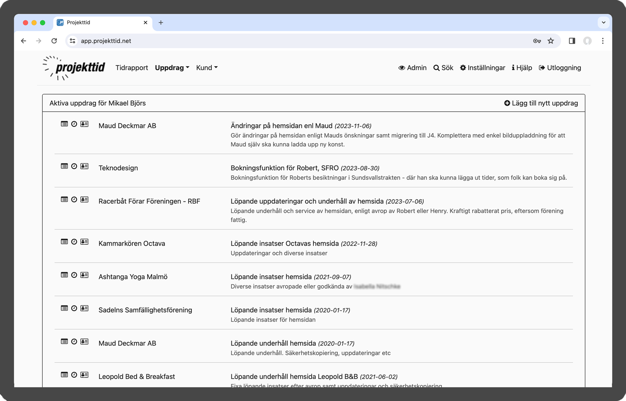Image resolution: width=626 pixels, height=401 pixels.
Task: Click contact card icon for Löpande underhåll hemsida row
Action: pyautogui.click(x=85, y=342)
